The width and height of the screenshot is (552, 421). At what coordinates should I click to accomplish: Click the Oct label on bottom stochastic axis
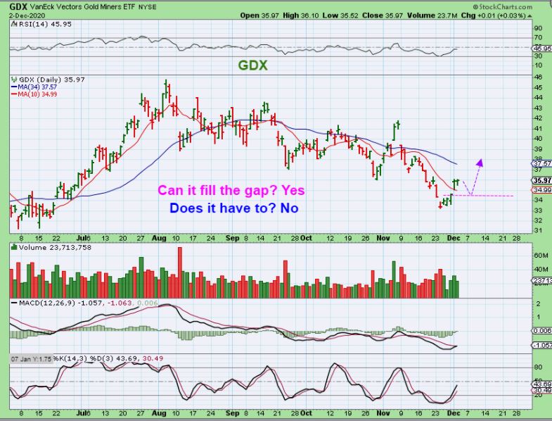coord(307,413)
